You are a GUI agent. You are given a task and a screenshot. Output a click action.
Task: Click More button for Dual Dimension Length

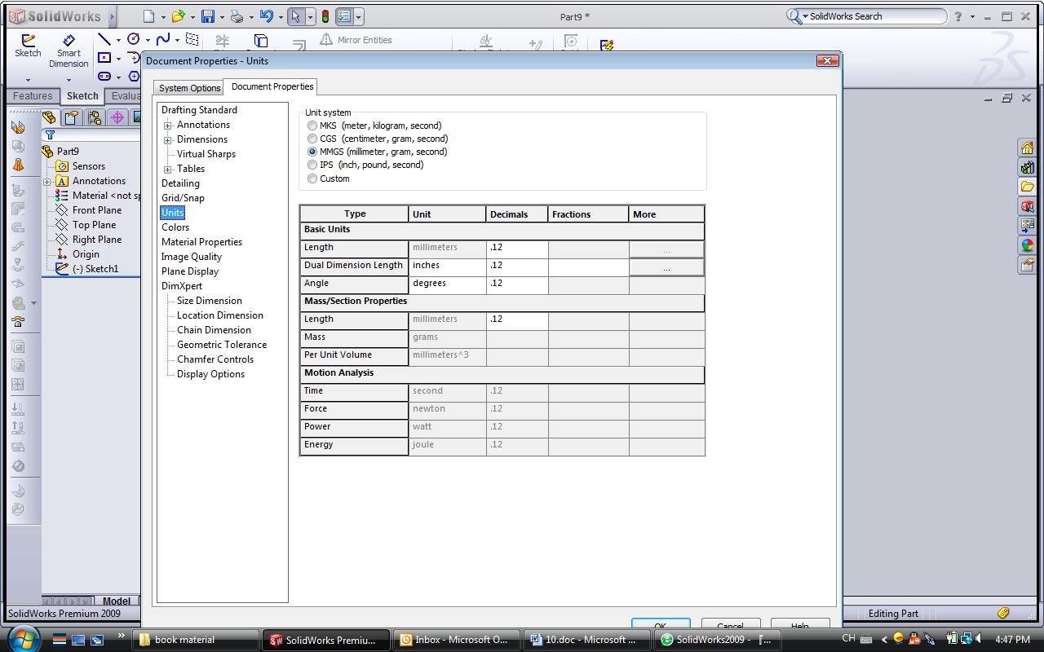666,267
